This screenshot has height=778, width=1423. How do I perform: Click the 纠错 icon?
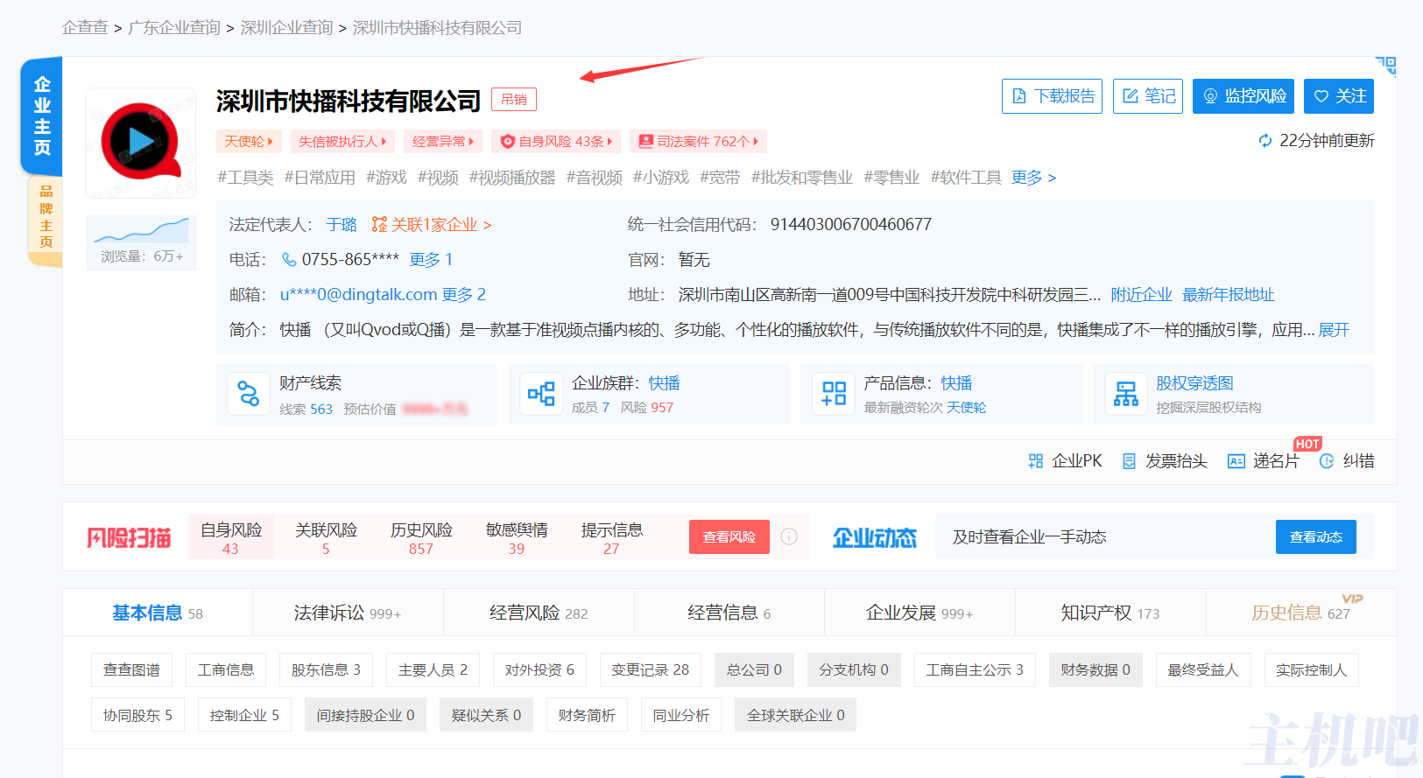[x=1327, y=461]
